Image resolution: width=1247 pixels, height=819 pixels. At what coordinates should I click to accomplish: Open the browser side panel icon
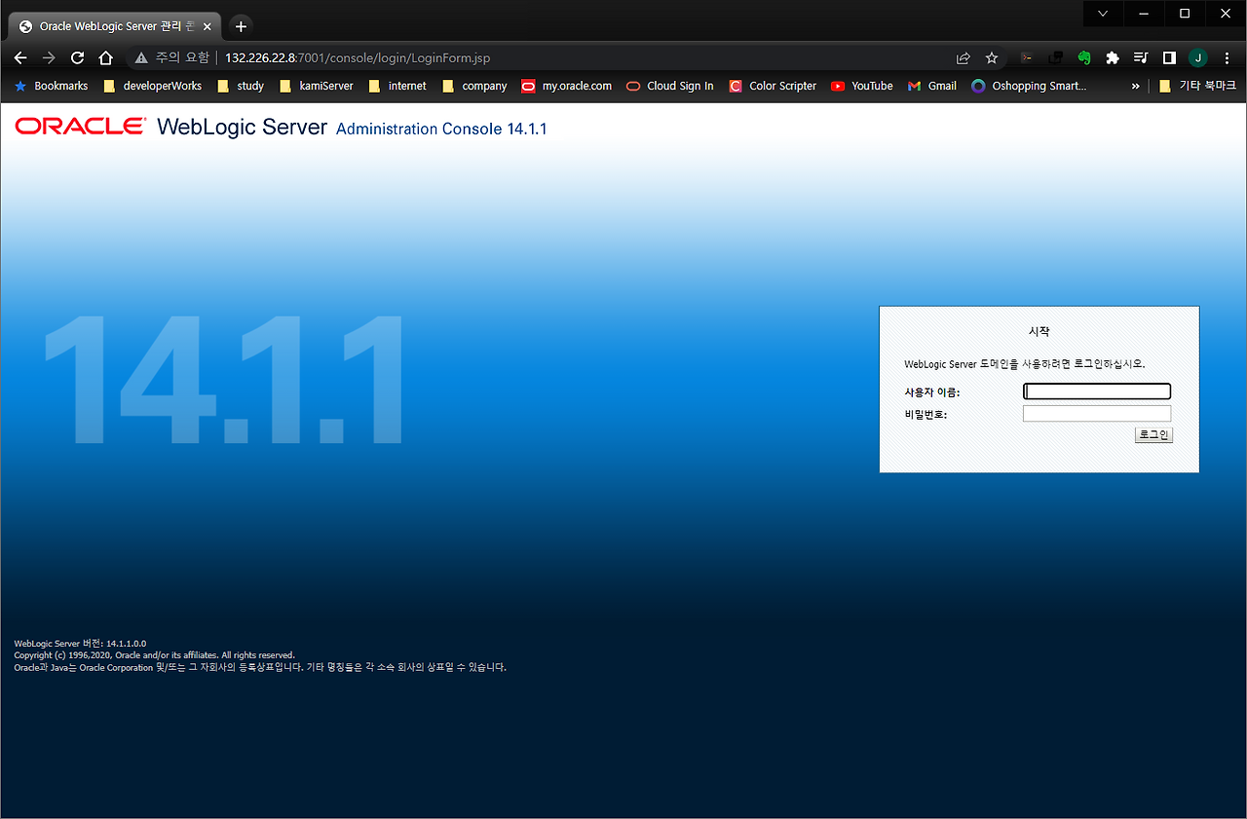(1168, 57)
